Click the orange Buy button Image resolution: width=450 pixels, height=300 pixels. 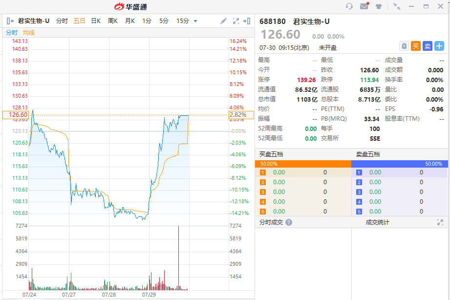click(416, 46)
